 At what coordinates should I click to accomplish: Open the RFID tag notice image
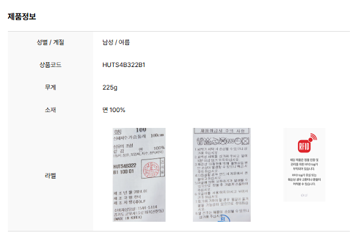(304, 164)
